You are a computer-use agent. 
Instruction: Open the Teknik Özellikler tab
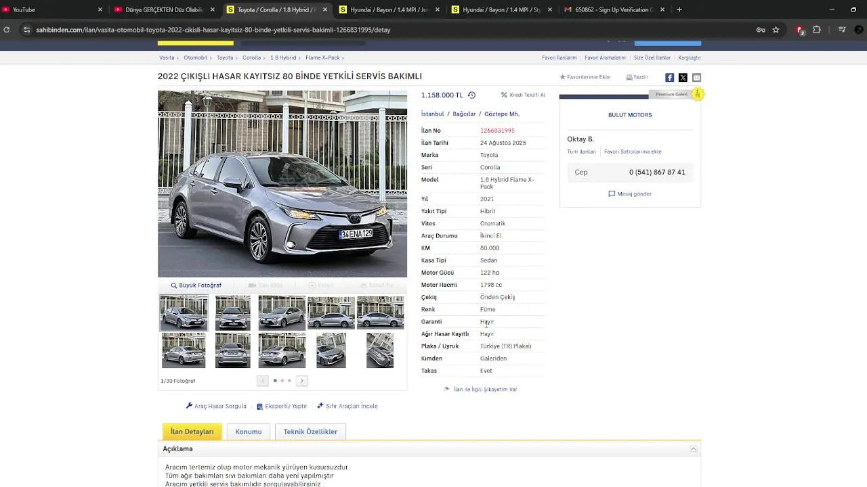point(310,432)
